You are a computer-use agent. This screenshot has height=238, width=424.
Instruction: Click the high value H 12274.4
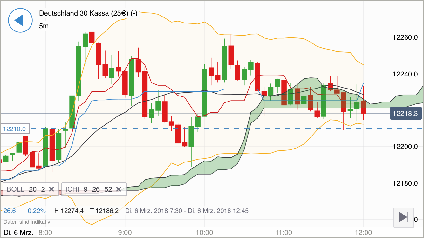(69, 211)
